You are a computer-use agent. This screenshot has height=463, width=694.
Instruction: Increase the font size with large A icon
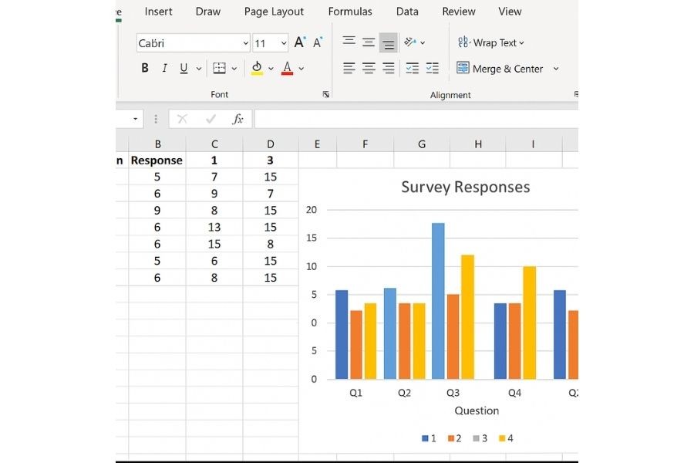[x=300, y=42]
